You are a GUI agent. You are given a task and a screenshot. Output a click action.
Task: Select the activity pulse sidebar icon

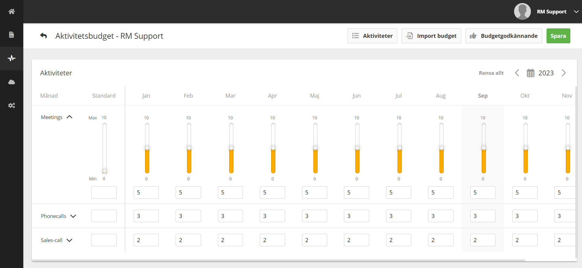[x=12, y=58]
